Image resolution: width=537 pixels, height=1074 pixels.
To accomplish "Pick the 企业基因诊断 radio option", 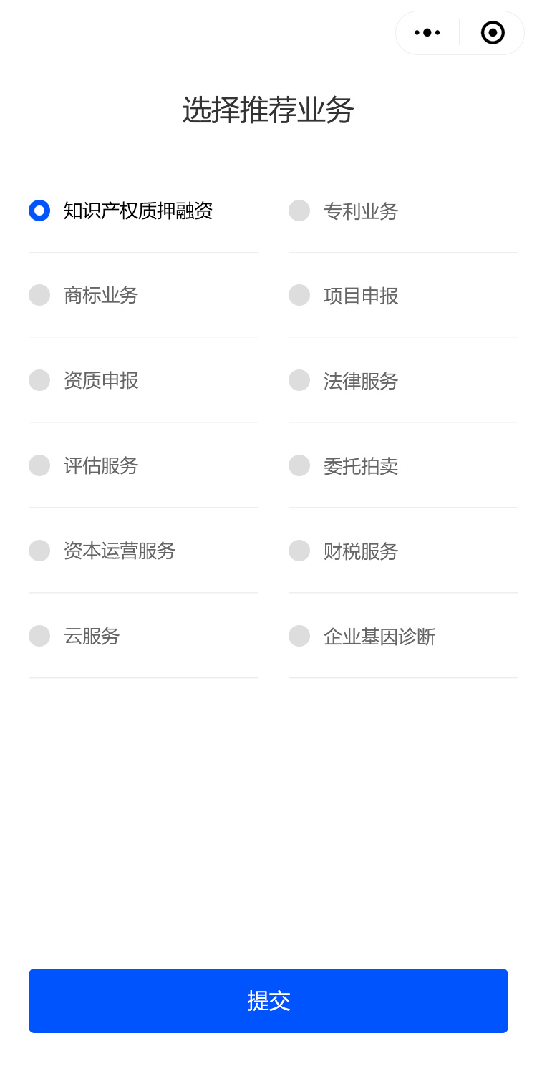I will (x=299, y=636).
